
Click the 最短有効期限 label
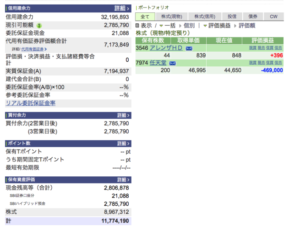click(22, 168)
